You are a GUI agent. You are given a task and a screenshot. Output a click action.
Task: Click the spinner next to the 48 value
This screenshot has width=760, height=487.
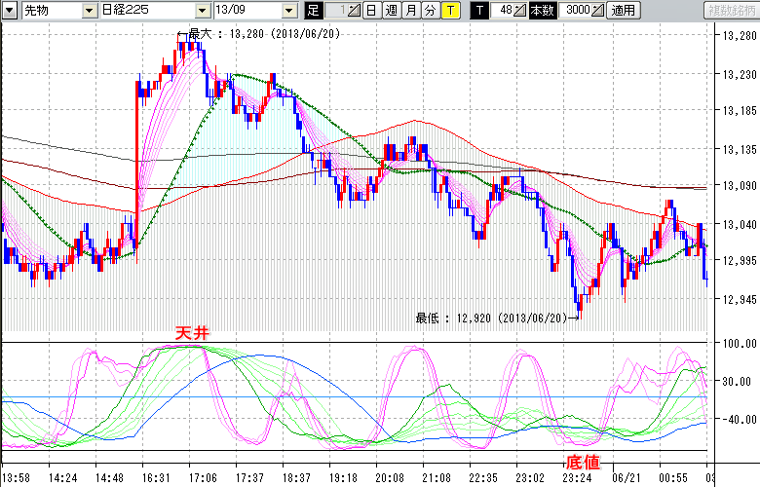520,11
